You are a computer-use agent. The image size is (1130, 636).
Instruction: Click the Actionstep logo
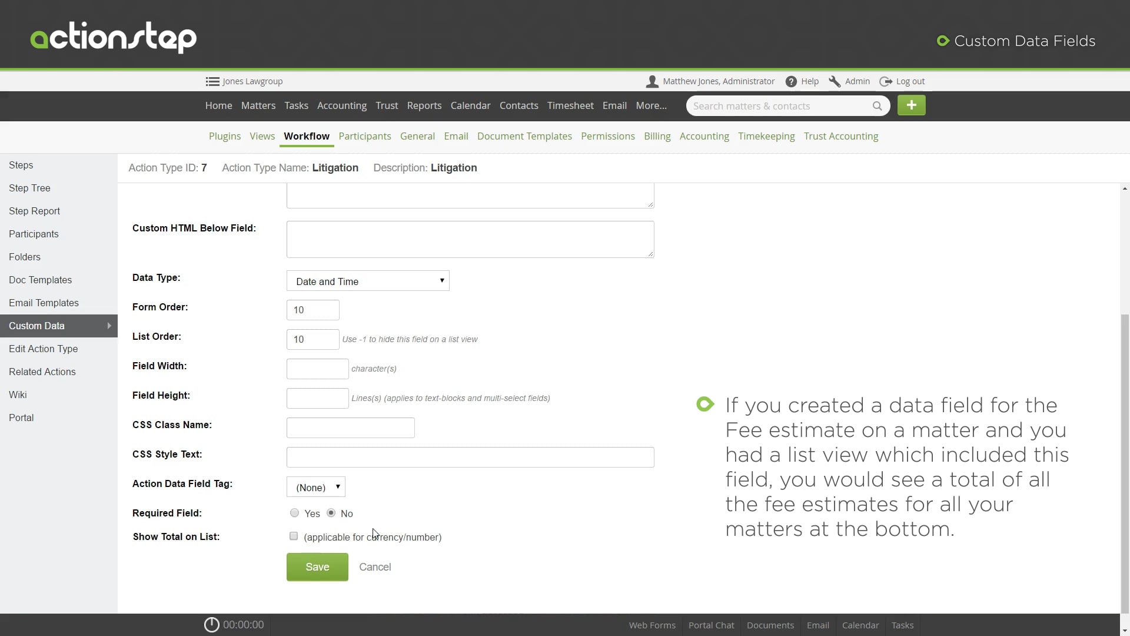pos(114,38)
